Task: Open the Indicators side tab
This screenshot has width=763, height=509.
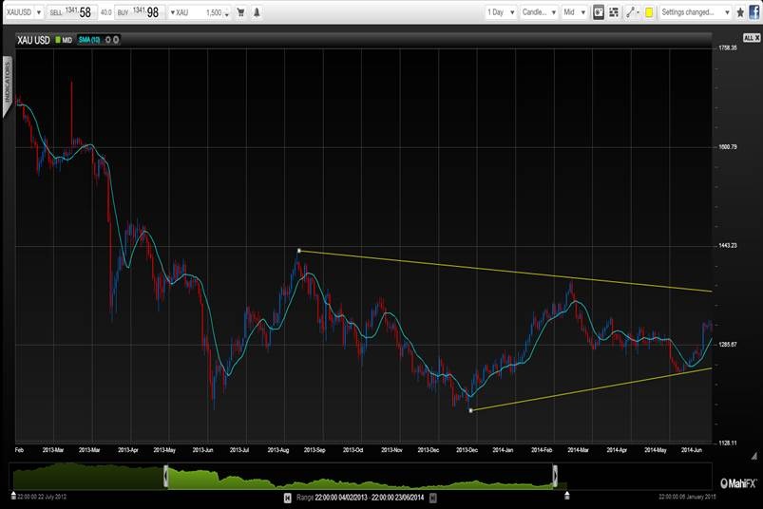Action: pyautogui.click(x=8, y=81)
